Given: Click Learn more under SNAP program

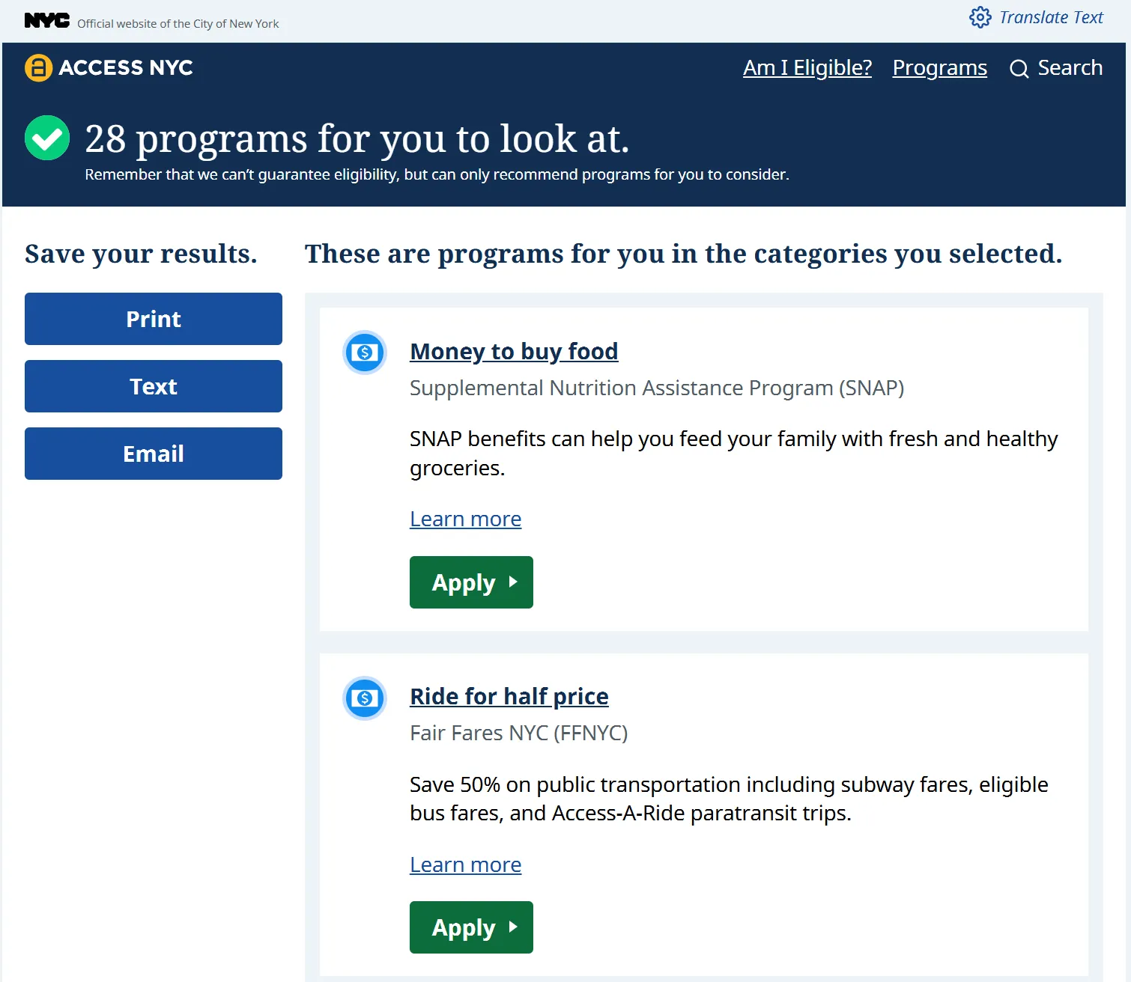Looking at the screenshot, I should (465, 519).
